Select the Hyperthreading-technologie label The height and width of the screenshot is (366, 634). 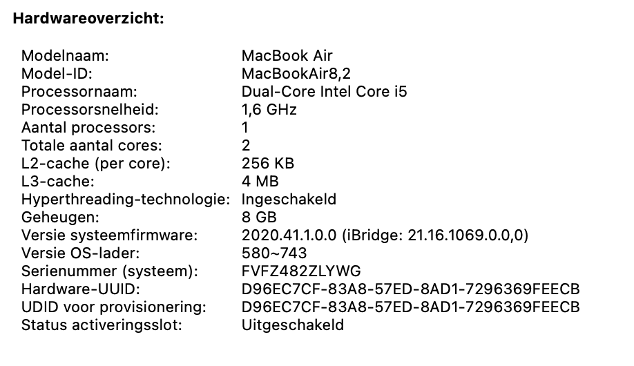pos(125,200)
